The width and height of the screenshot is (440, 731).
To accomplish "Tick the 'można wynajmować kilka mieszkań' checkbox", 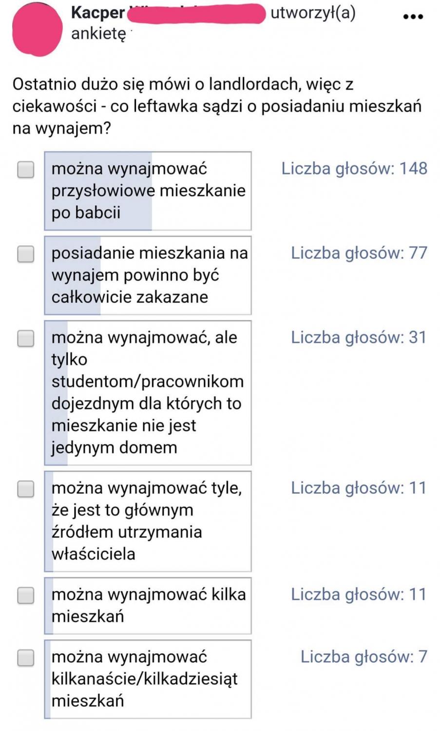I will pyautogui.click(x=26, y=595).
